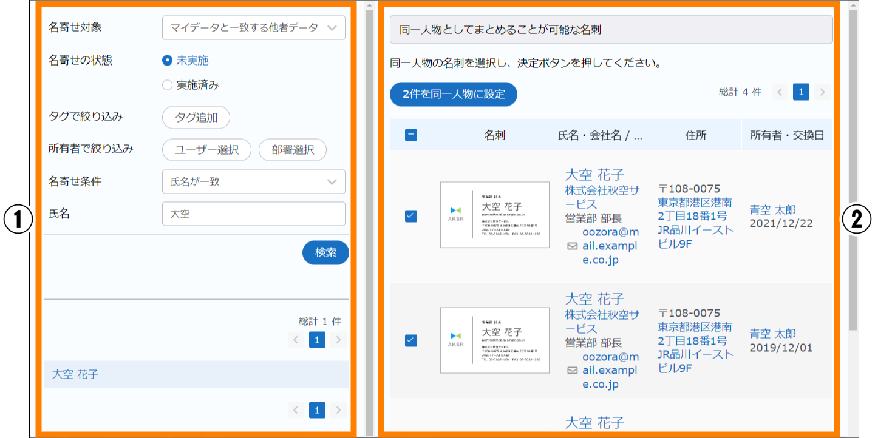The width and height of the screenshot is (875, 438).
Task: Click the email envelope icon in first card row
Action: 572,246
